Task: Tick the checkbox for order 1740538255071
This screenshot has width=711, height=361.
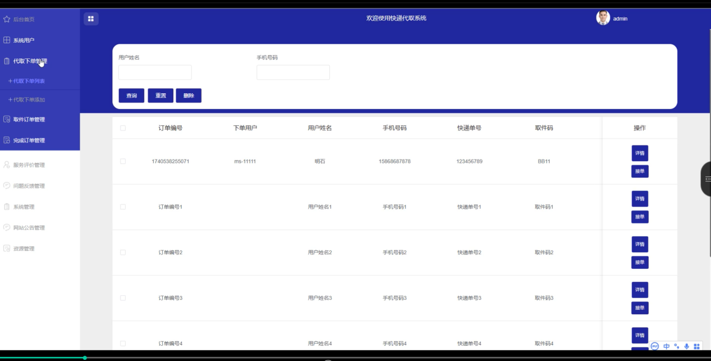Action: click(123, 161)
